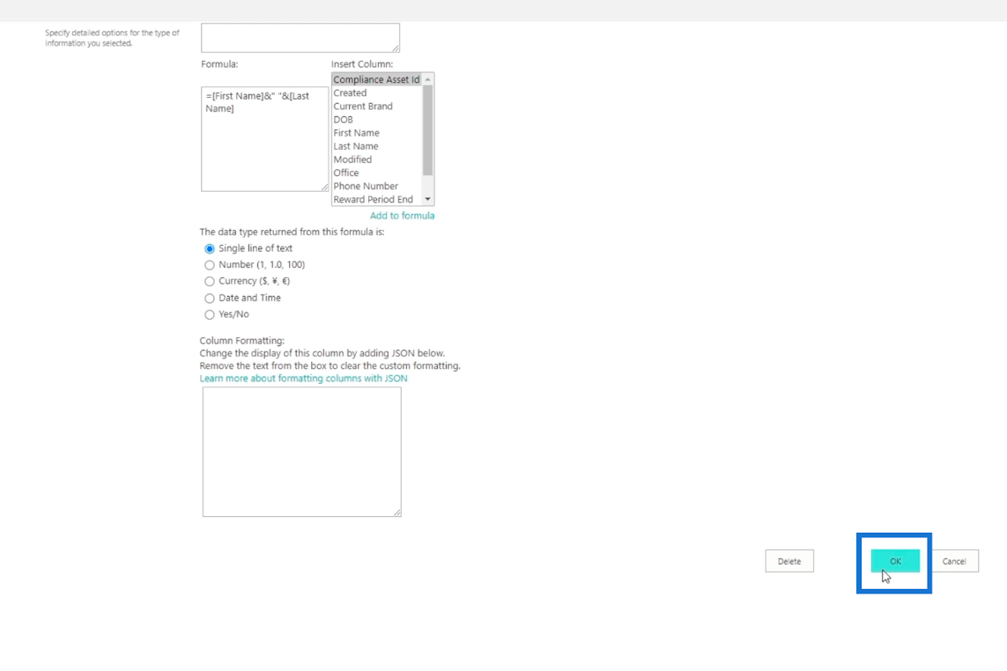Image resolution: width=1007 pixels, height=671 pixels.
Task: Select Single line of text radio option
Action: pos(210,248)
